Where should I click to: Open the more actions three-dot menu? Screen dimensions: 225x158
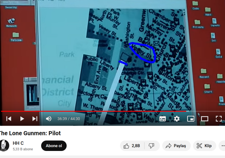pos(222,146)
